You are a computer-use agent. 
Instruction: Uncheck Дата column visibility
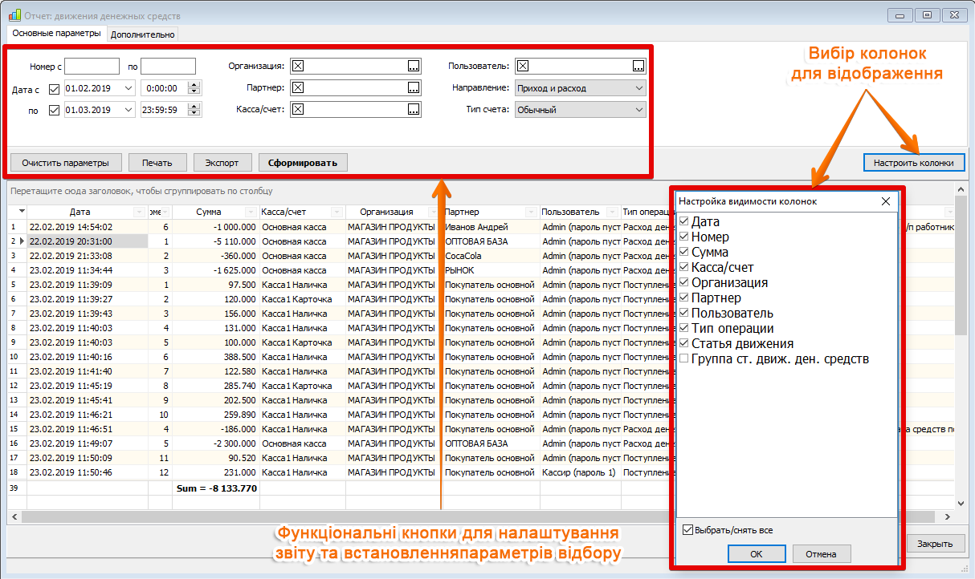[x=684, y=221]
